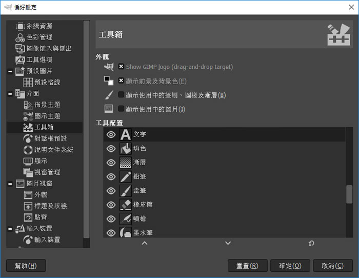This screenshot has width=359, height=278.
Task: Toggle visibility eye for 畫筆 tool
Action: [x=111, y=191]
